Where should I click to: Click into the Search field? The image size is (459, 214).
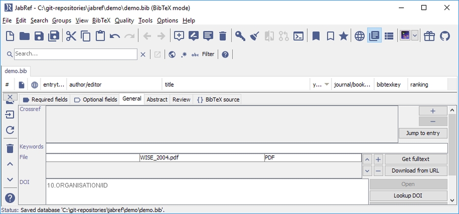coord(75,54)
